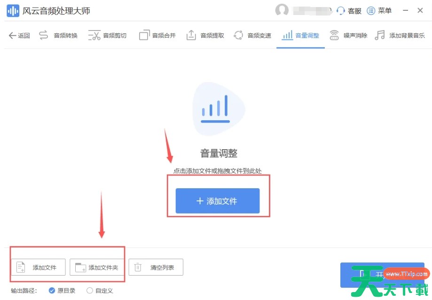Switch to the 噪声消除 tab
The width and height of the screenshot is (432, 300).
[x=348, y=36]
